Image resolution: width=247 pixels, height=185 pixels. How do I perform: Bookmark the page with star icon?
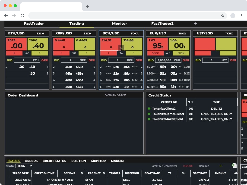point(222,16)
